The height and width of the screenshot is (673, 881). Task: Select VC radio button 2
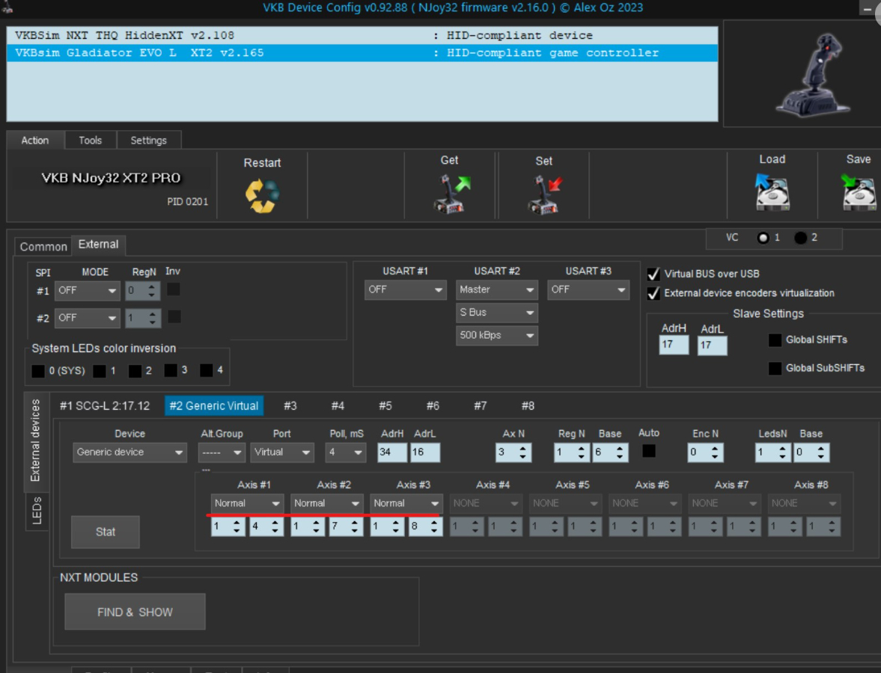click(x=801, y=238)
